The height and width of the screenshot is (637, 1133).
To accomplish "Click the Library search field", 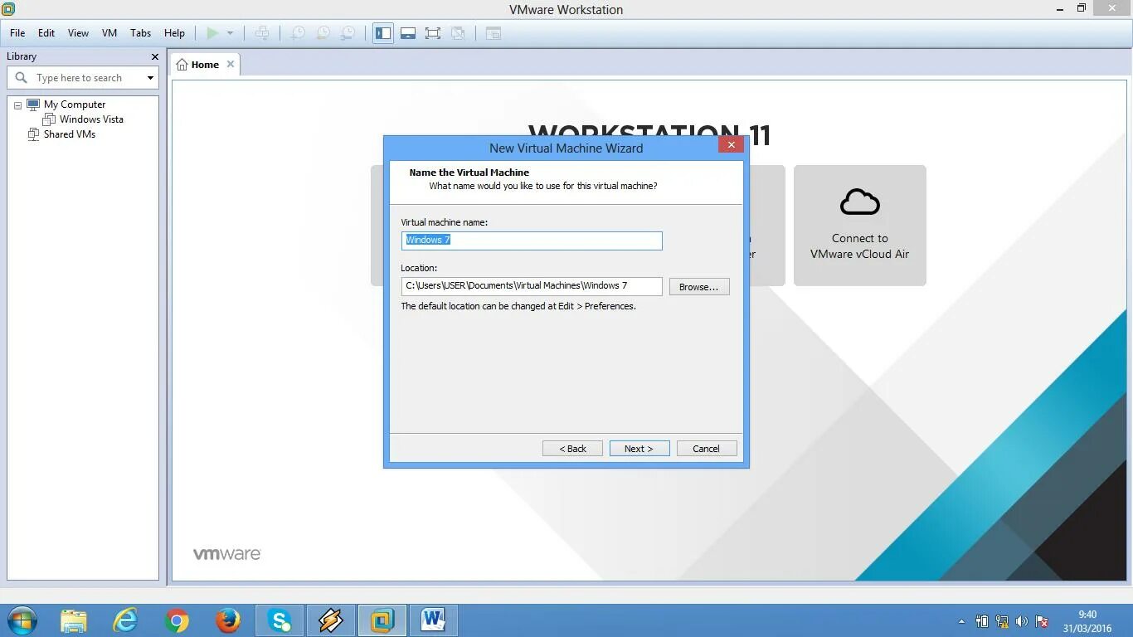I will pyautogui.click(x=83, y=78).
